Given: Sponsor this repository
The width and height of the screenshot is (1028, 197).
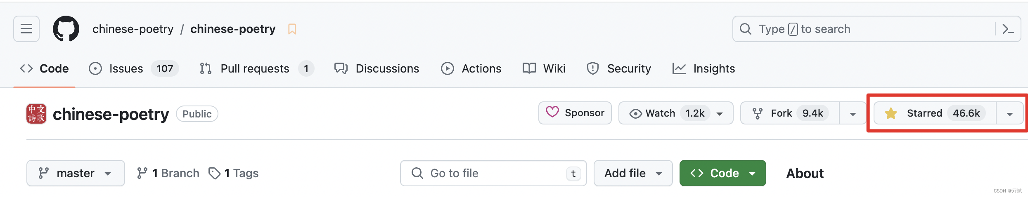Looking at the screenshot, I should point(575,113).
